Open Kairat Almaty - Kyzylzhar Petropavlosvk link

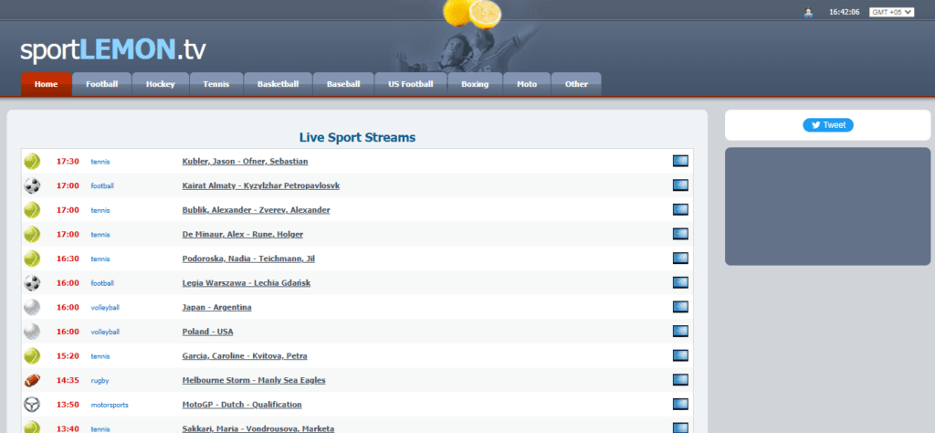point(261,185)
